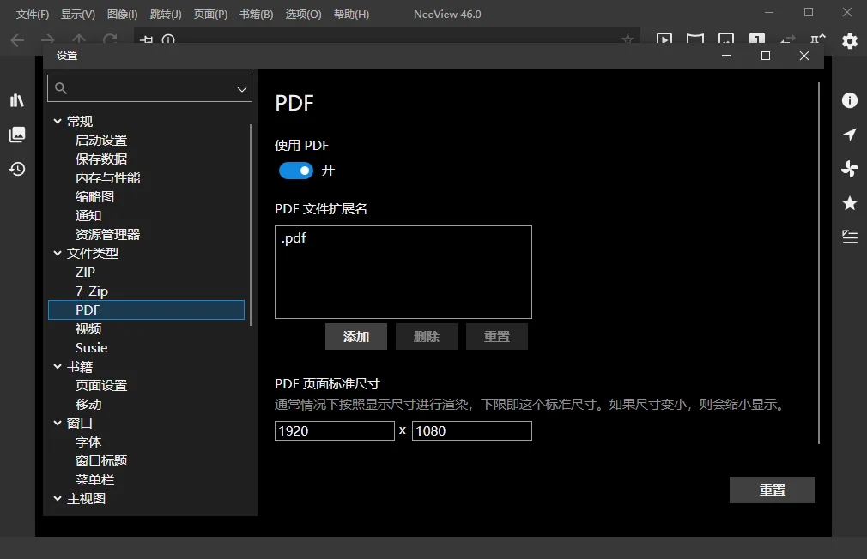Viewport: 867px width, 559px height.
Task: Open the history panel icon in left sidebar
Action: coord(17,169)
